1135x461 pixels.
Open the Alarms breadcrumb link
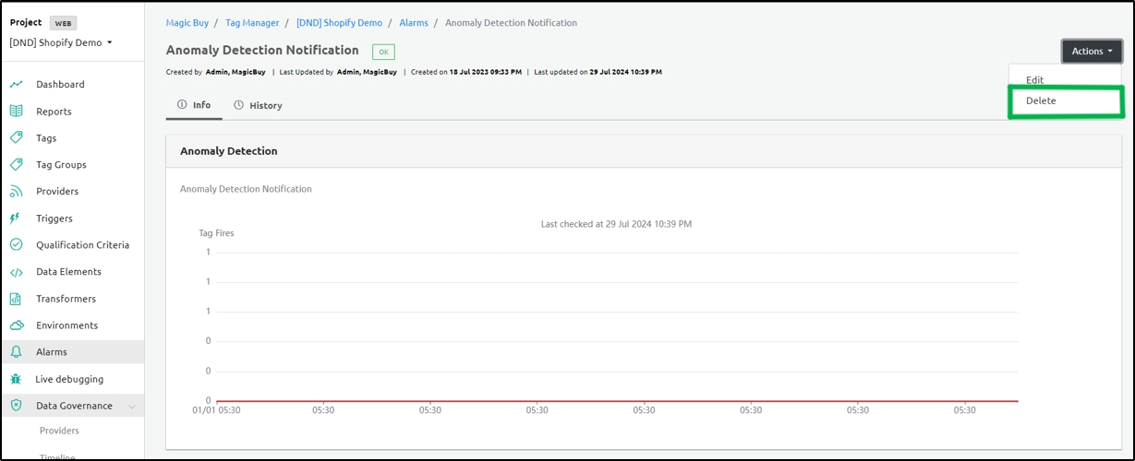click(x=414, y=23)
